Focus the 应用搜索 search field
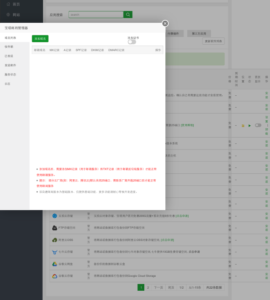 coord(96,14)
